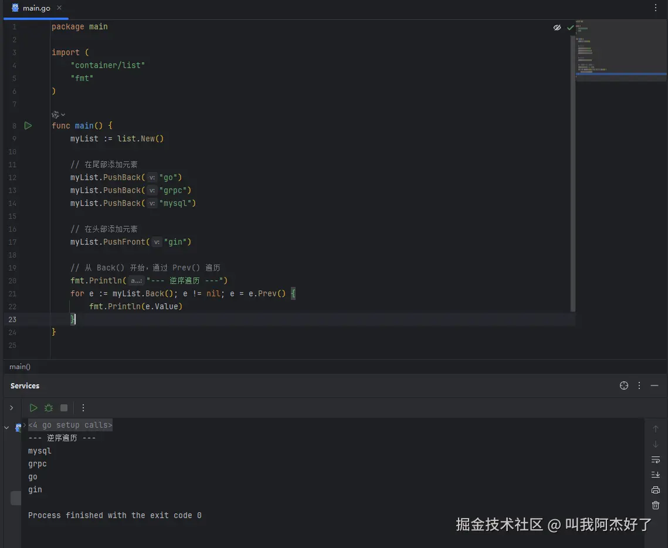Stop the running process
The image size is (668, 548).
pyautogui.click(x=64, y=408)
